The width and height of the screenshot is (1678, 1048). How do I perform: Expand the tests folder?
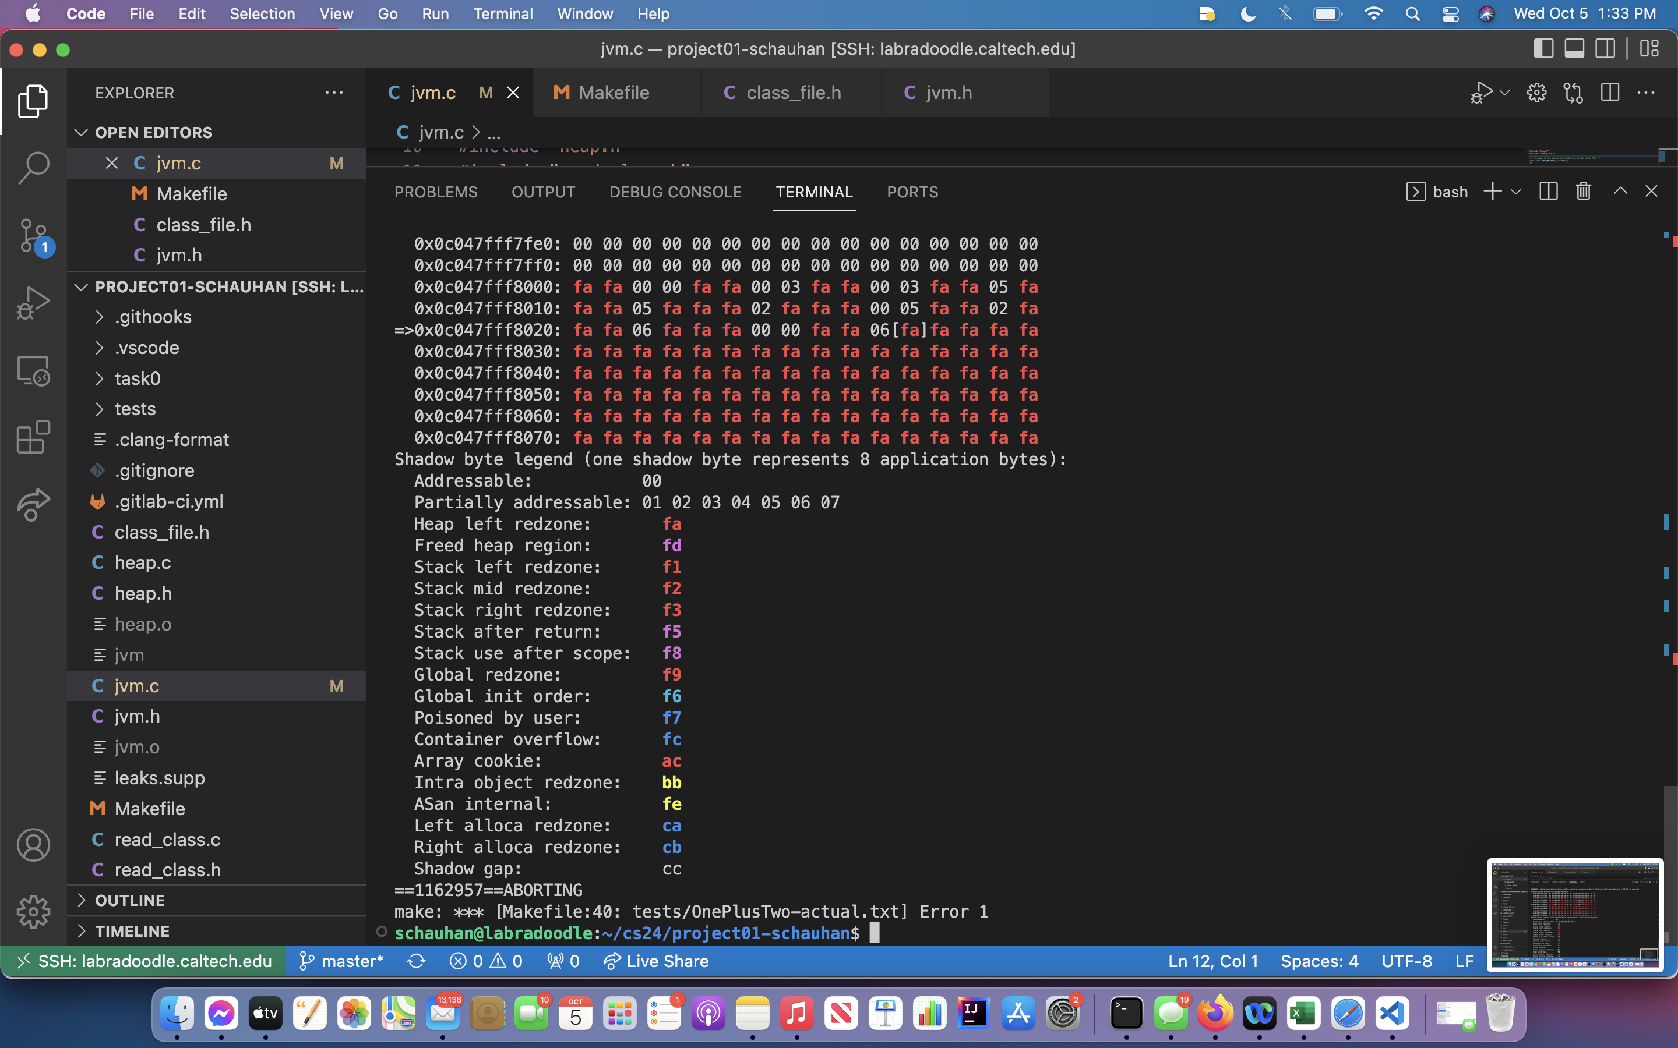click(x=135, y=409)
